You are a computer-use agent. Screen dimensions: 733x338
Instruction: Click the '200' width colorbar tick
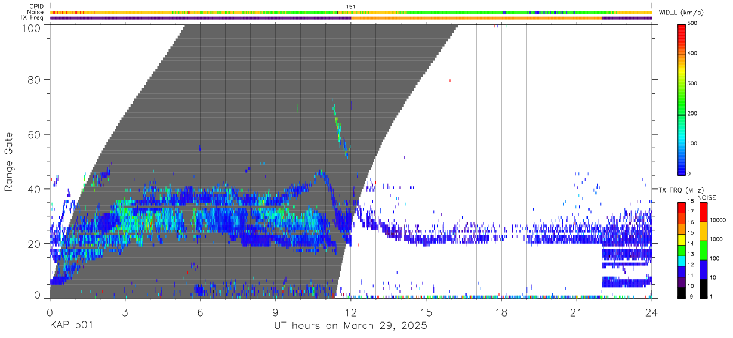point(694,114)
